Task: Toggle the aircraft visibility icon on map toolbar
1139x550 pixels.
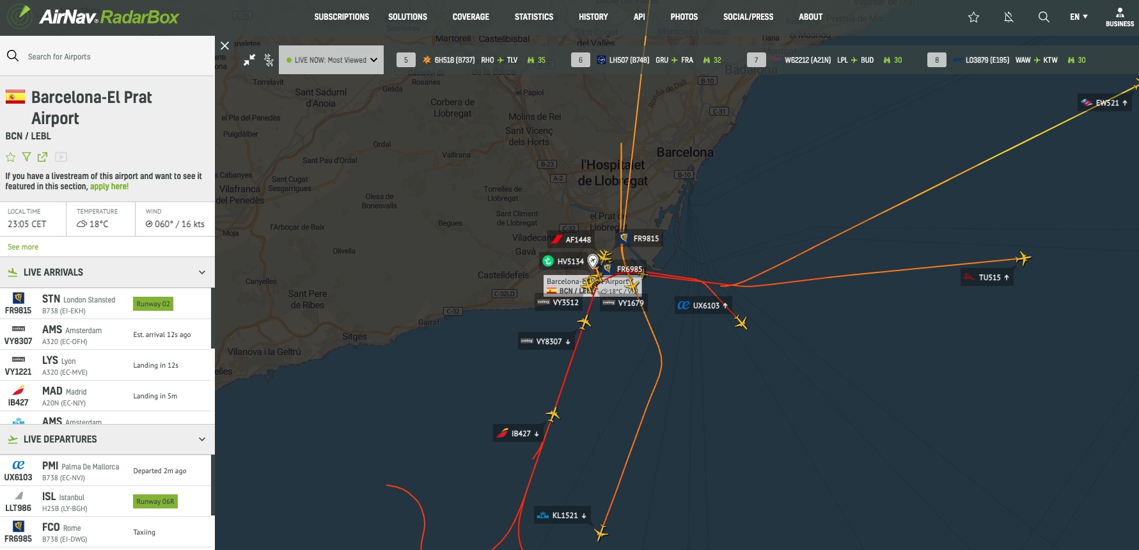Action: [x=269, y=60]
